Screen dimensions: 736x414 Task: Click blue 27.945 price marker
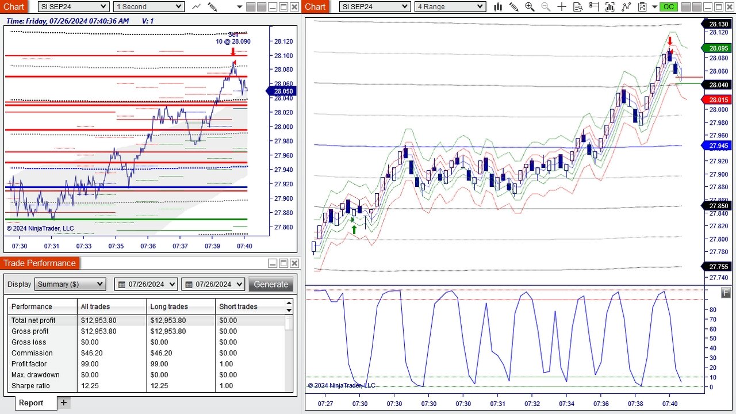pos(717,145)
